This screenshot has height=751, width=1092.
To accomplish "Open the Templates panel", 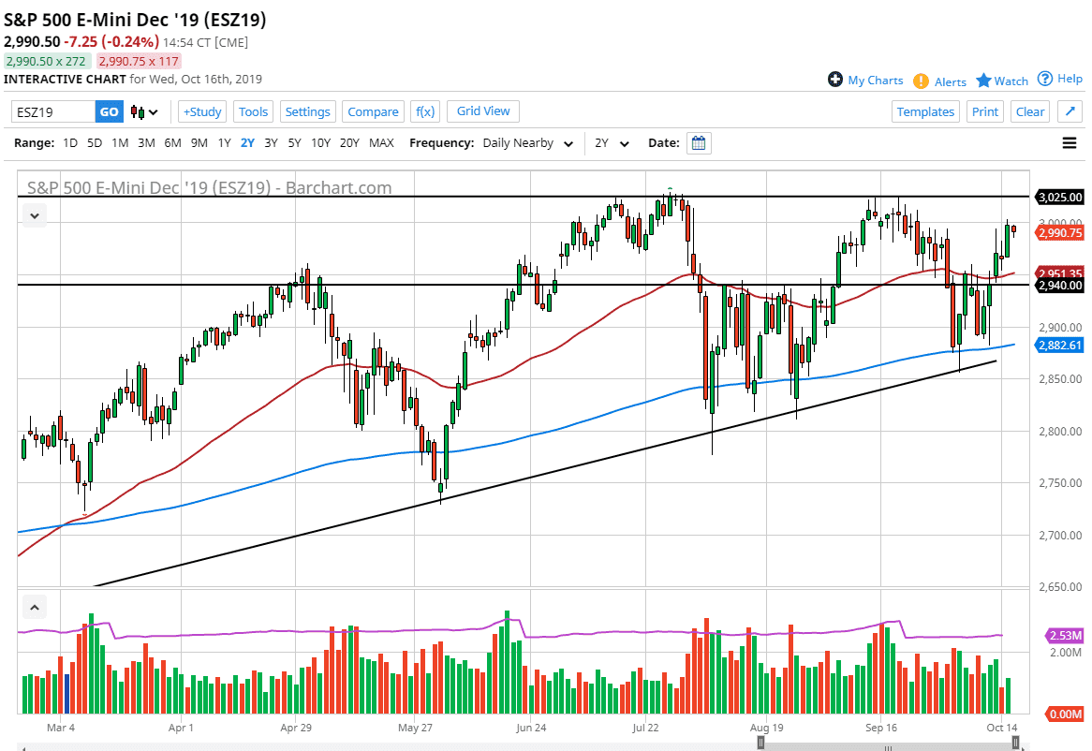I will click(x=925, y=110).
